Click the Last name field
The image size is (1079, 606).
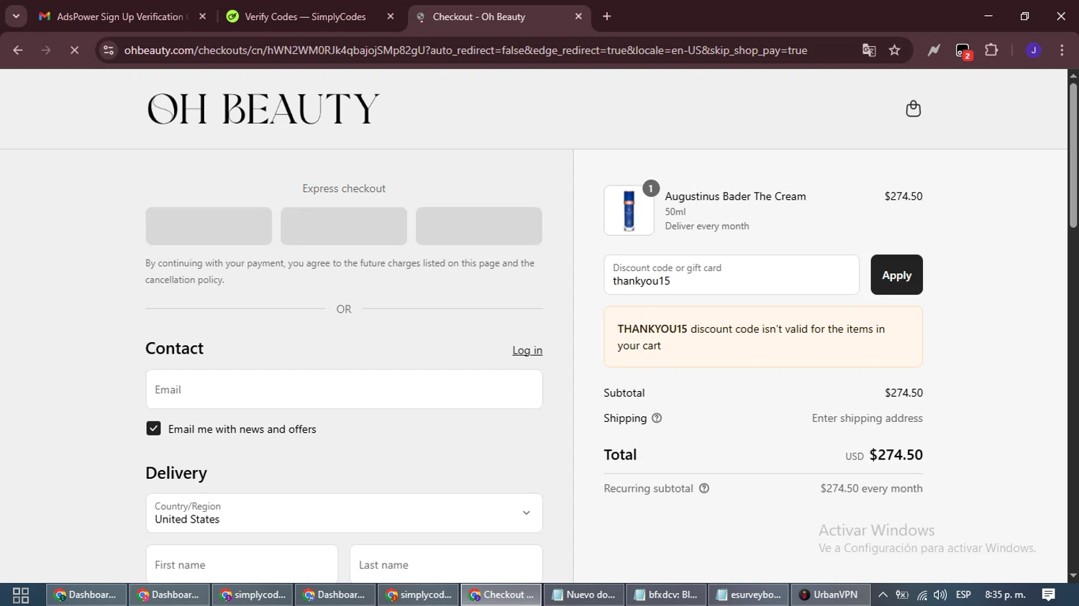tap(446, 564)
